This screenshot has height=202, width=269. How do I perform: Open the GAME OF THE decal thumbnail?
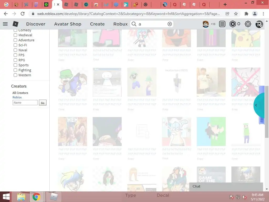coord(211,175)
